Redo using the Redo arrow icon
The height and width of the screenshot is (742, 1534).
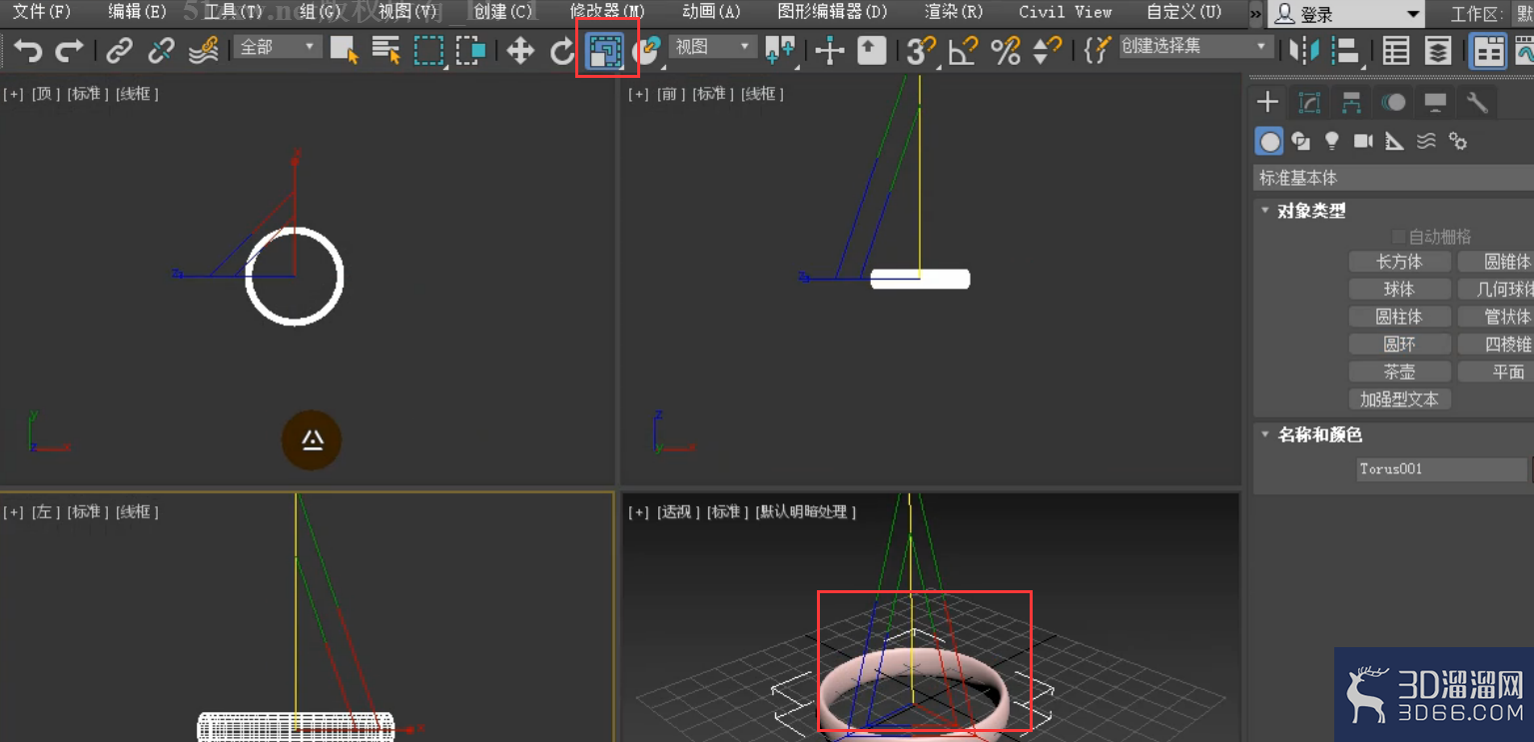coord(69,51)
